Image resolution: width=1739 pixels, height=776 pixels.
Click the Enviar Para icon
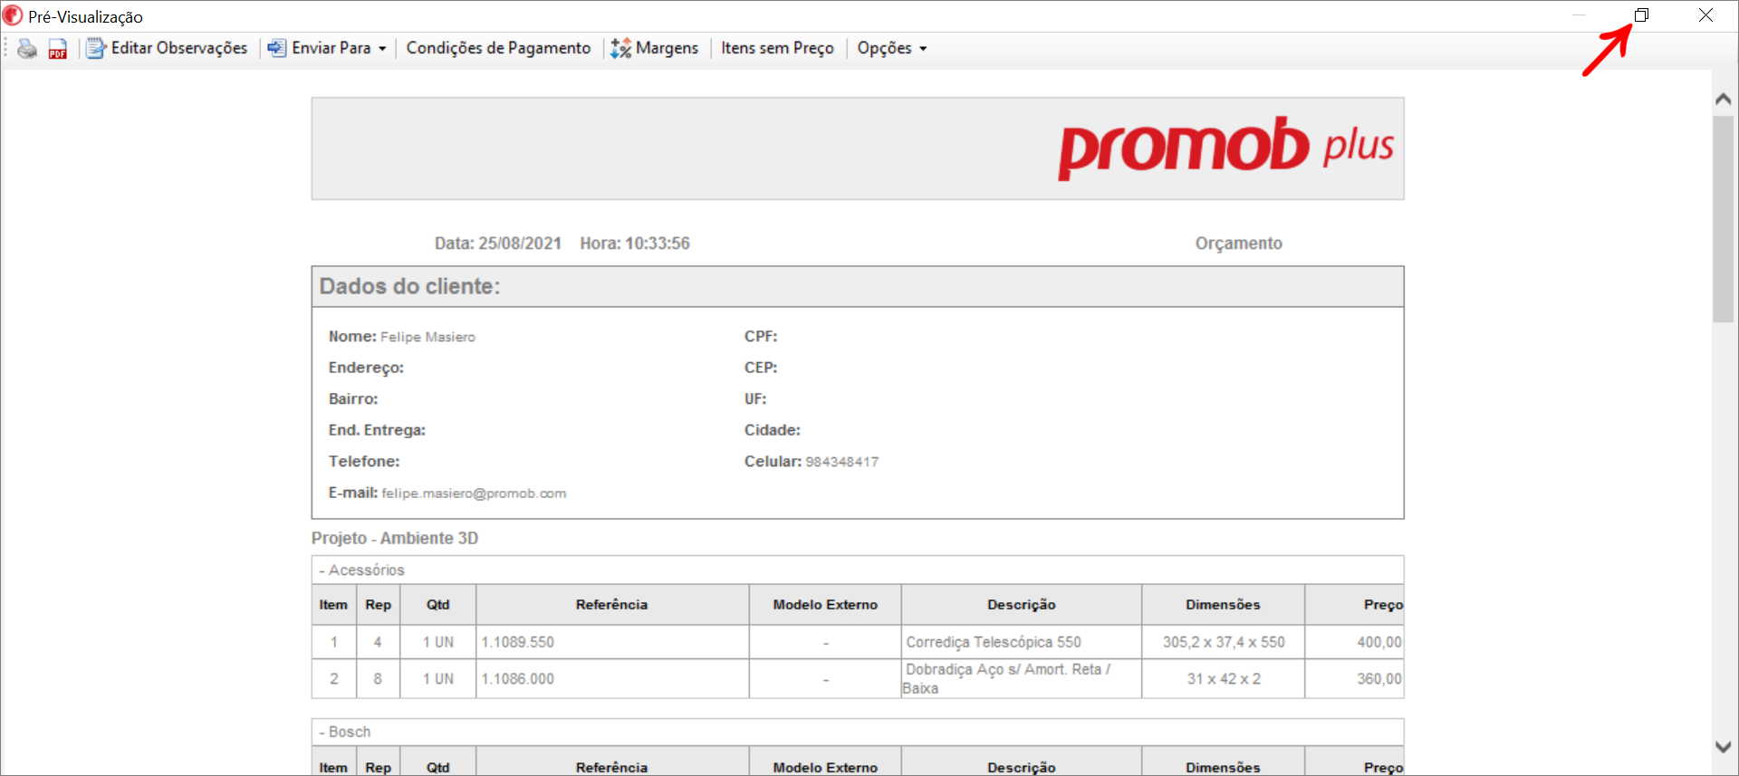[x=277, y=48]
